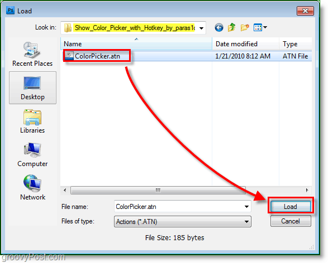
Task: Sort by Name column header
Action: pyautogui.click(x=136, y=43)
